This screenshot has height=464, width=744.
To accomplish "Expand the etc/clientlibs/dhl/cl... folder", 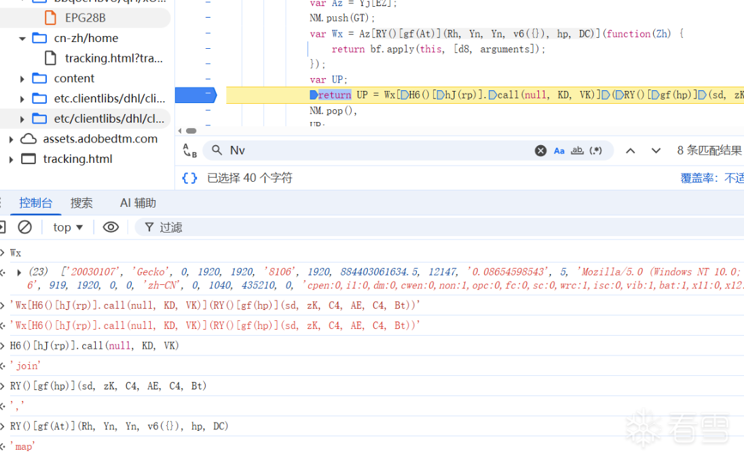I will point(22,119).
